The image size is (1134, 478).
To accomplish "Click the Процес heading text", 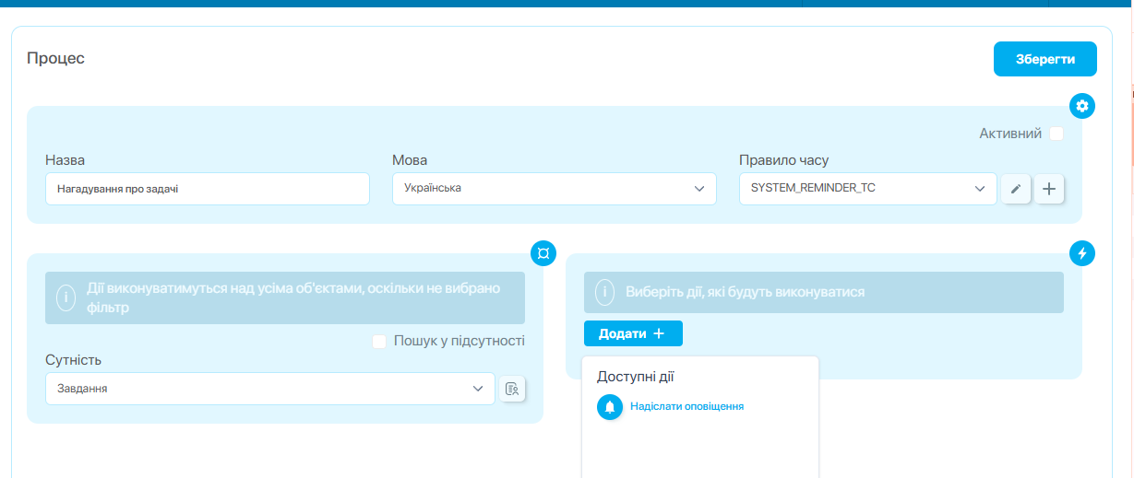I will coord(55,58).
